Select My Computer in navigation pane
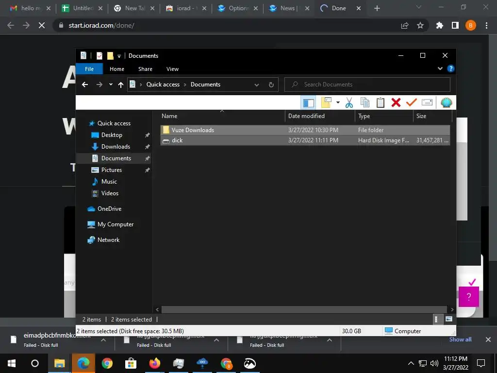497x373 pixels. tap(116, 224)
